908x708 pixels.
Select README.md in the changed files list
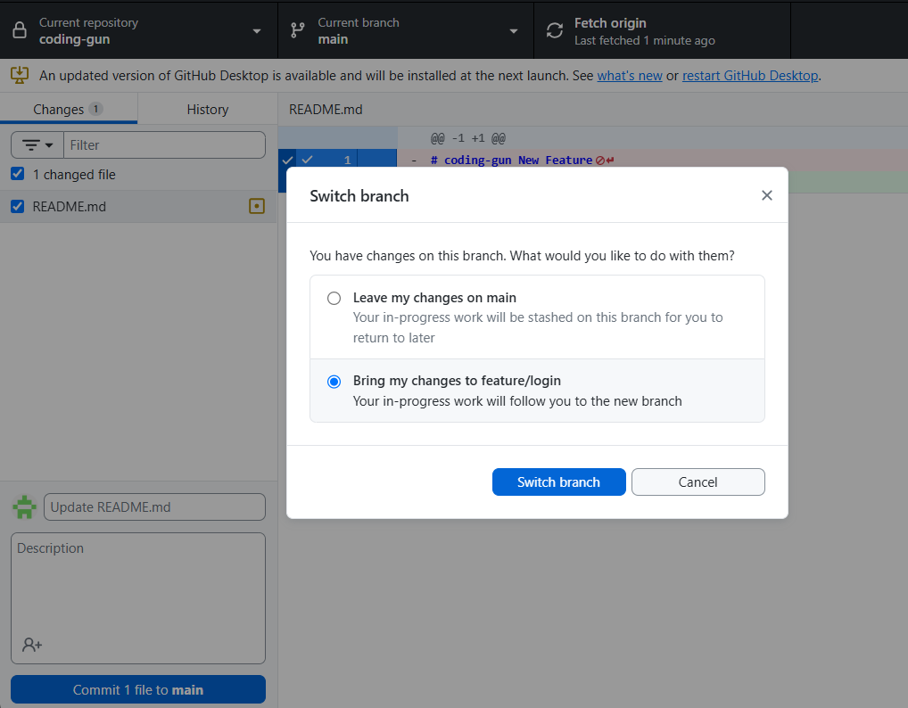pos(138,207)
